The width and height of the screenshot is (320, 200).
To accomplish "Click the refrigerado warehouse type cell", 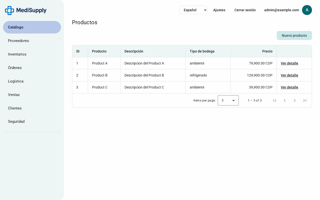I will [208, 75].
